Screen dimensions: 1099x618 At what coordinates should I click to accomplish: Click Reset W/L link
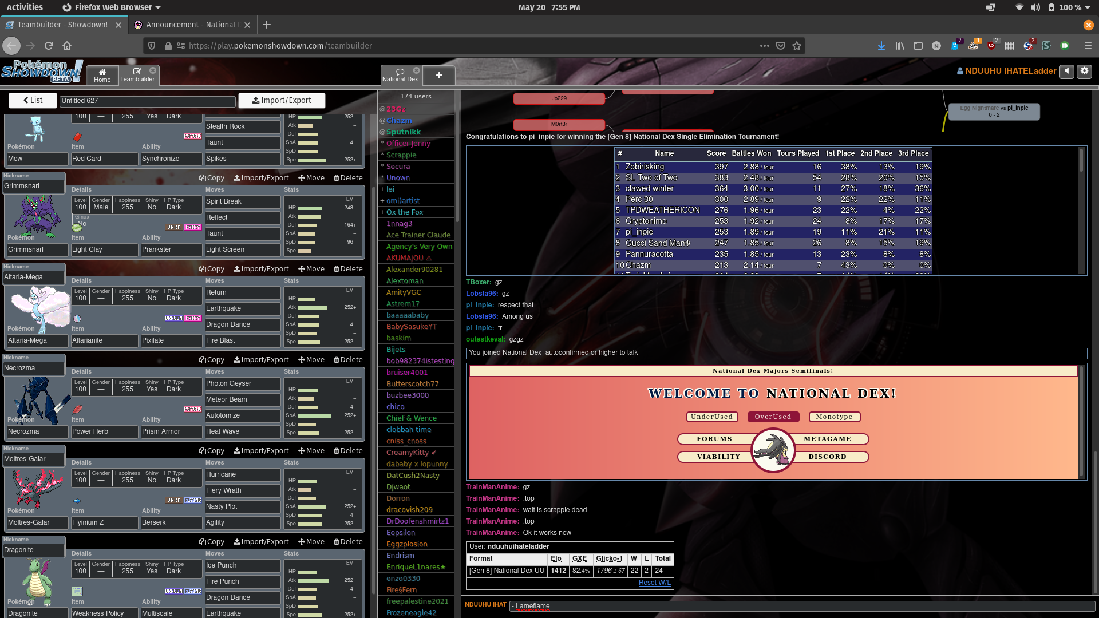click(x=654, y=583)
